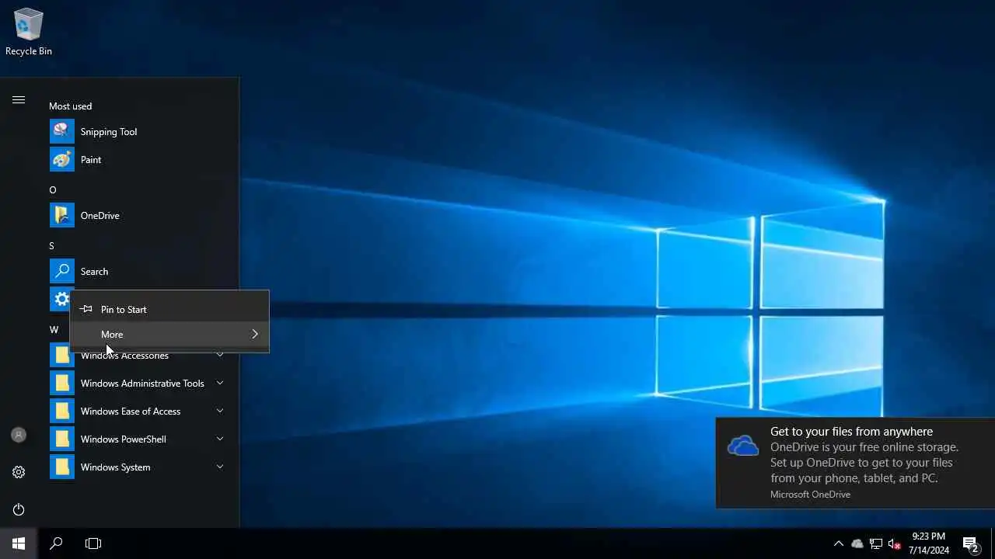Select Pin to Start in context menu
Screen dimensions: 995x559
click(169, 309)
